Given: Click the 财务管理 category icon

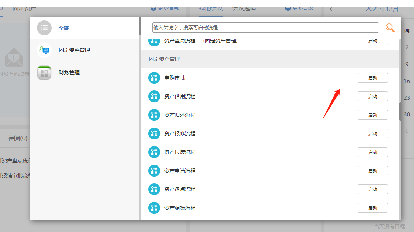Looking at the screenshot, I should pyautogui.click(x=44, y=72).
